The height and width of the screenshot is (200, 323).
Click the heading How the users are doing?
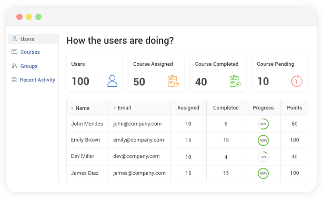[x=120, y=41]
